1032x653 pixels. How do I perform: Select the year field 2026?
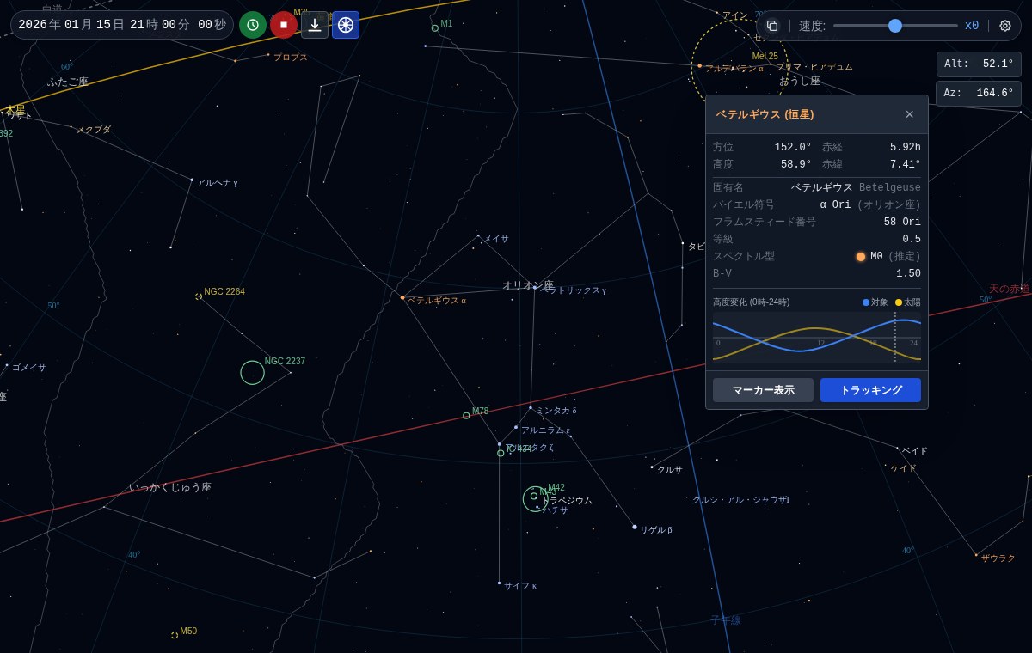tap(33, 25)
